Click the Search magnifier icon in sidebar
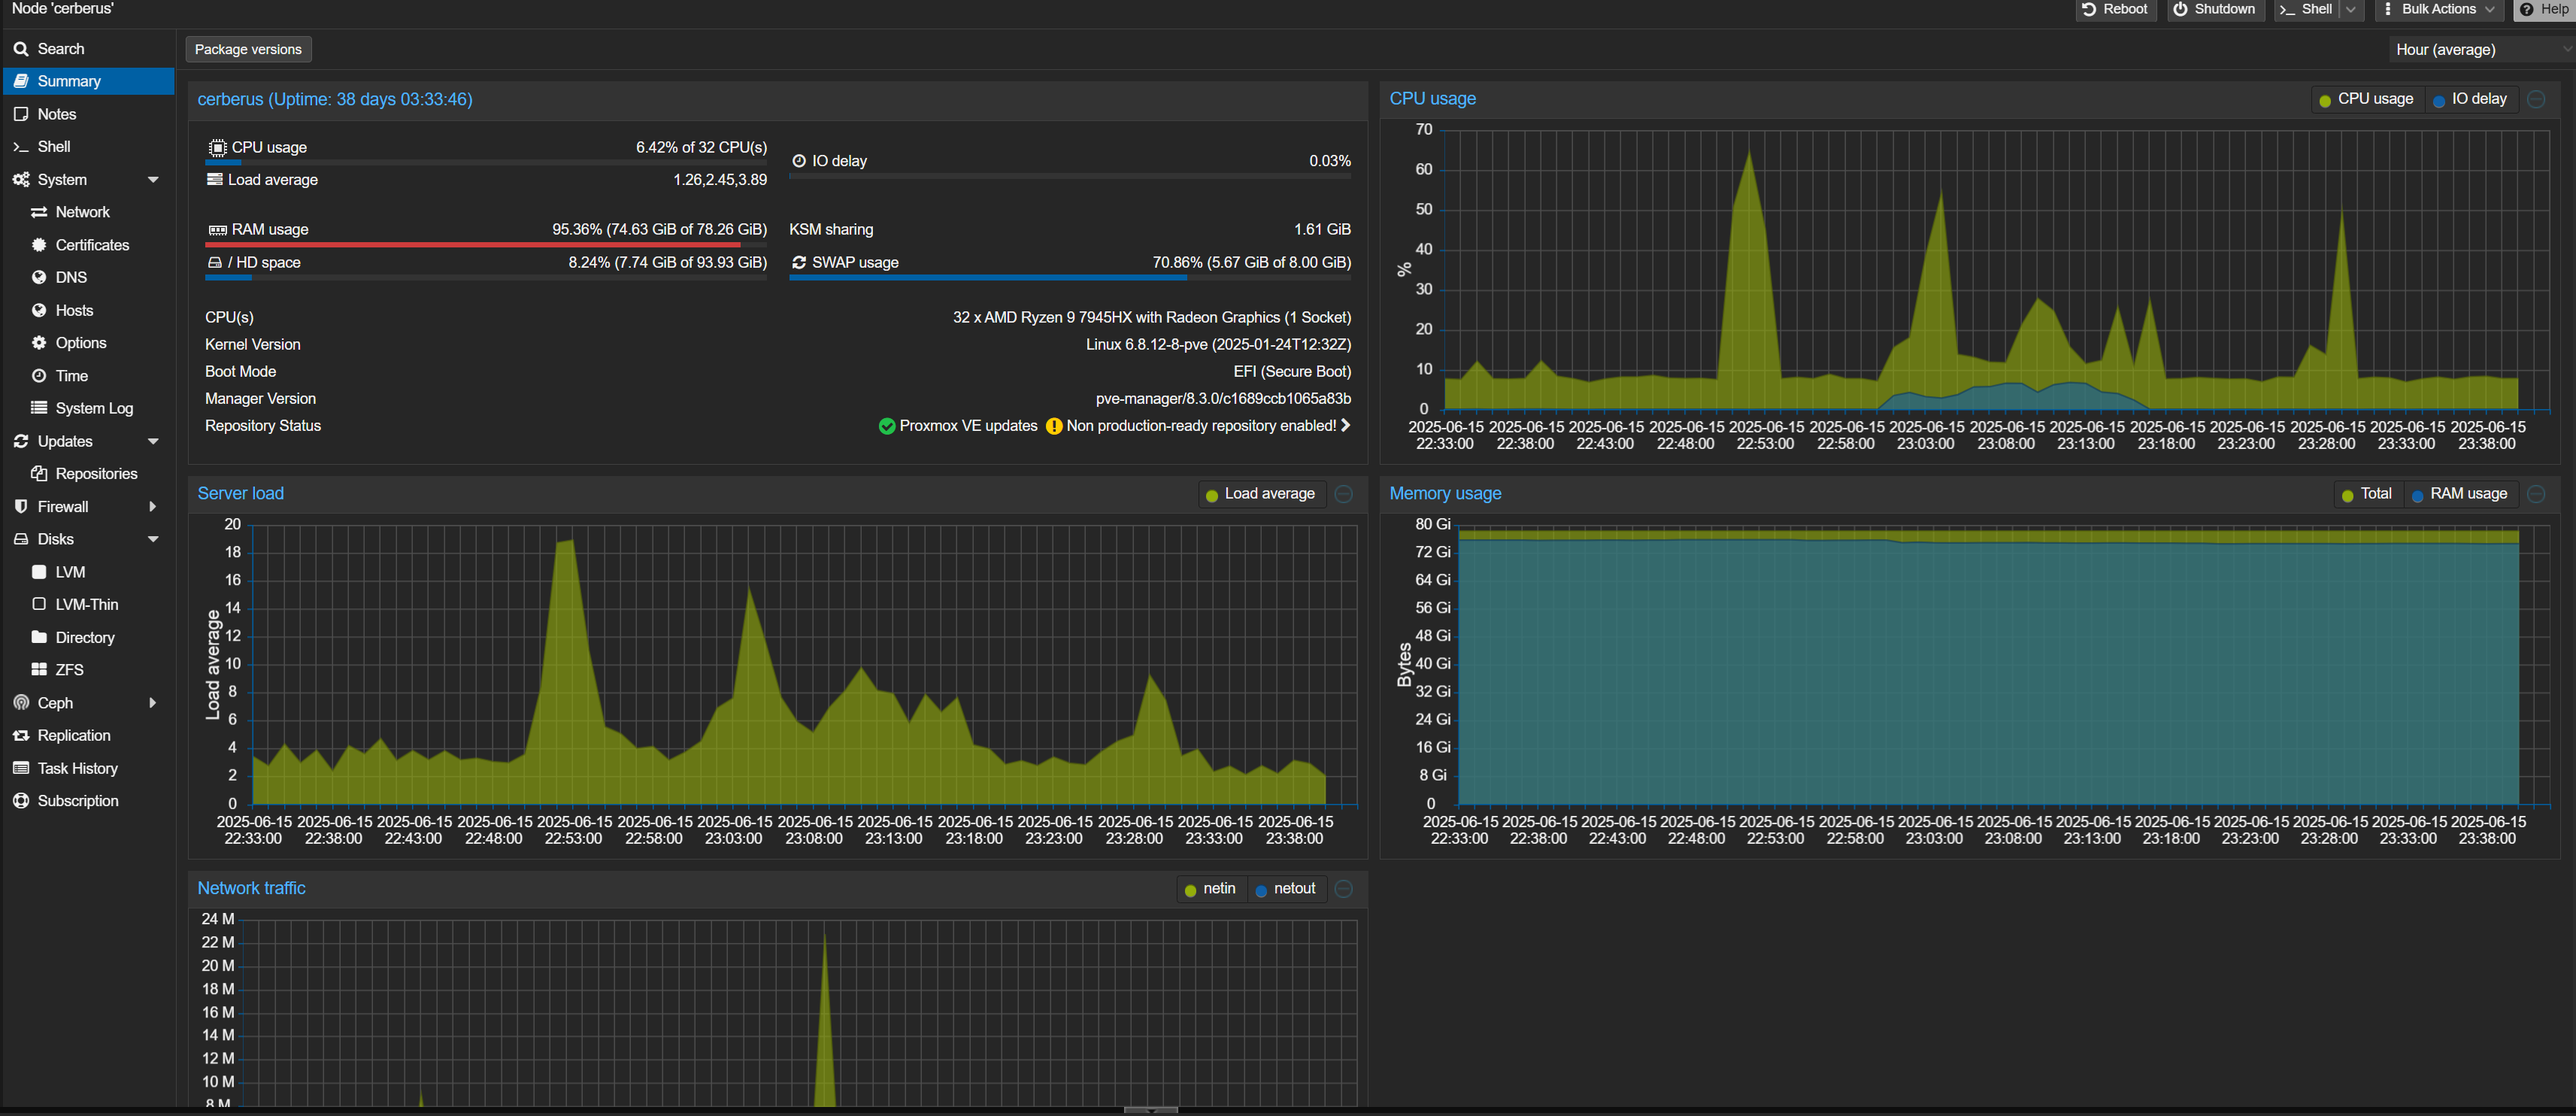This screenshot has height=1116, width=2576. tap(20, 49)
